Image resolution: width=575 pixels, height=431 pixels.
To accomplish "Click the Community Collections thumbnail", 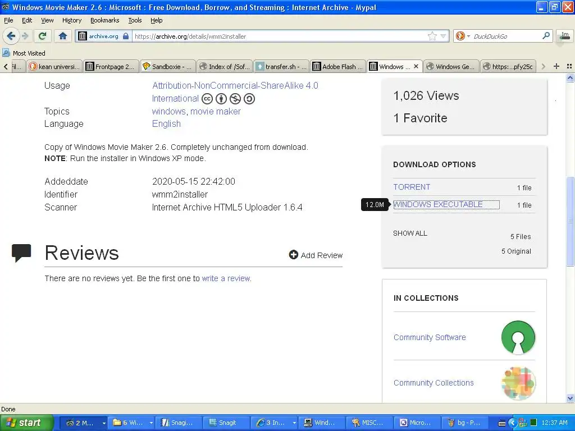I will [x=518, y=383].
